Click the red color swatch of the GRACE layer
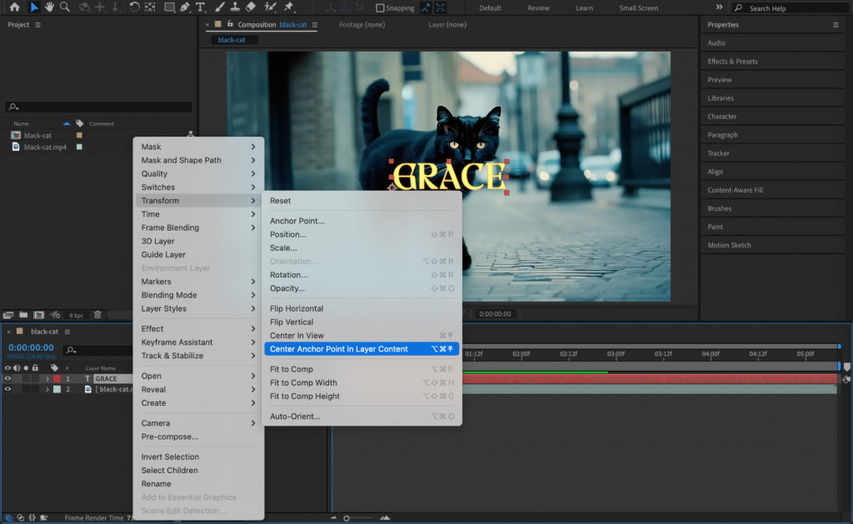 57,378
